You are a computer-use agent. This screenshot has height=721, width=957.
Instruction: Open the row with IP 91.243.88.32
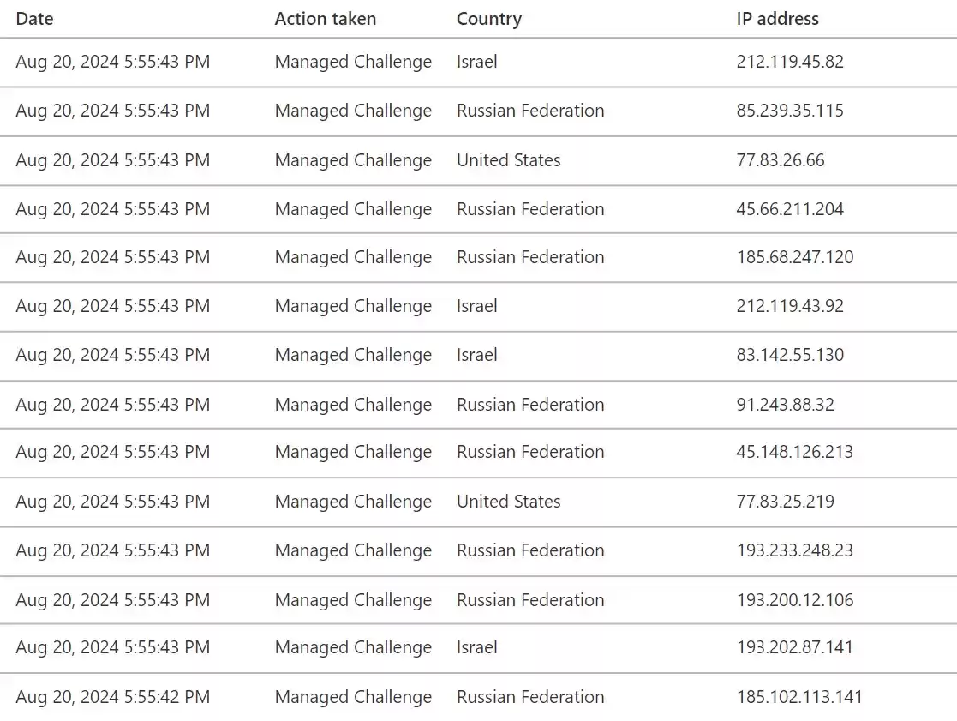pos(785,405)
